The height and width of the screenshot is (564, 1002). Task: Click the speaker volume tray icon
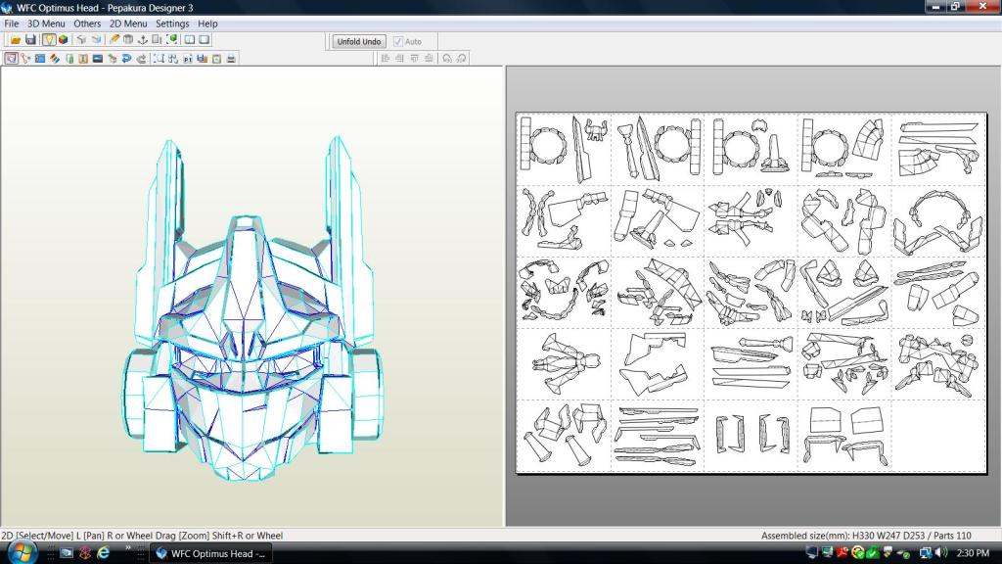940,553
